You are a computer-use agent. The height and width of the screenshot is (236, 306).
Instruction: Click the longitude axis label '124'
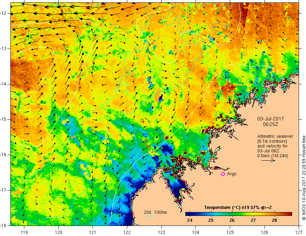[x=196, y=232]
